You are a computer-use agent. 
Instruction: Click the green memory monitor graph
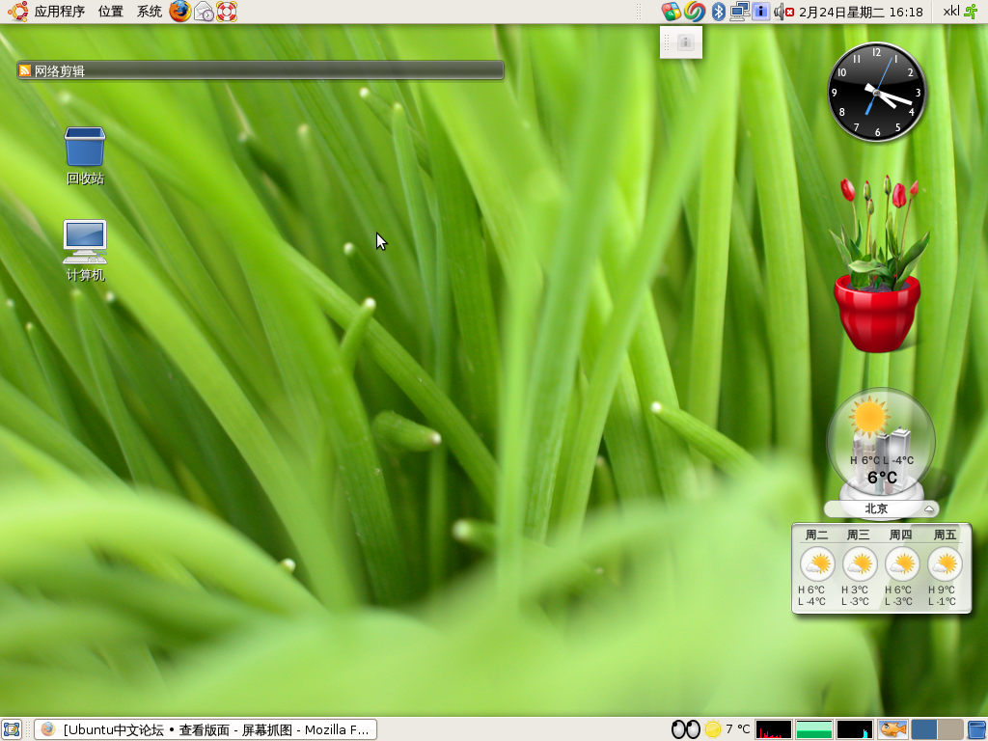coord(814,729)
